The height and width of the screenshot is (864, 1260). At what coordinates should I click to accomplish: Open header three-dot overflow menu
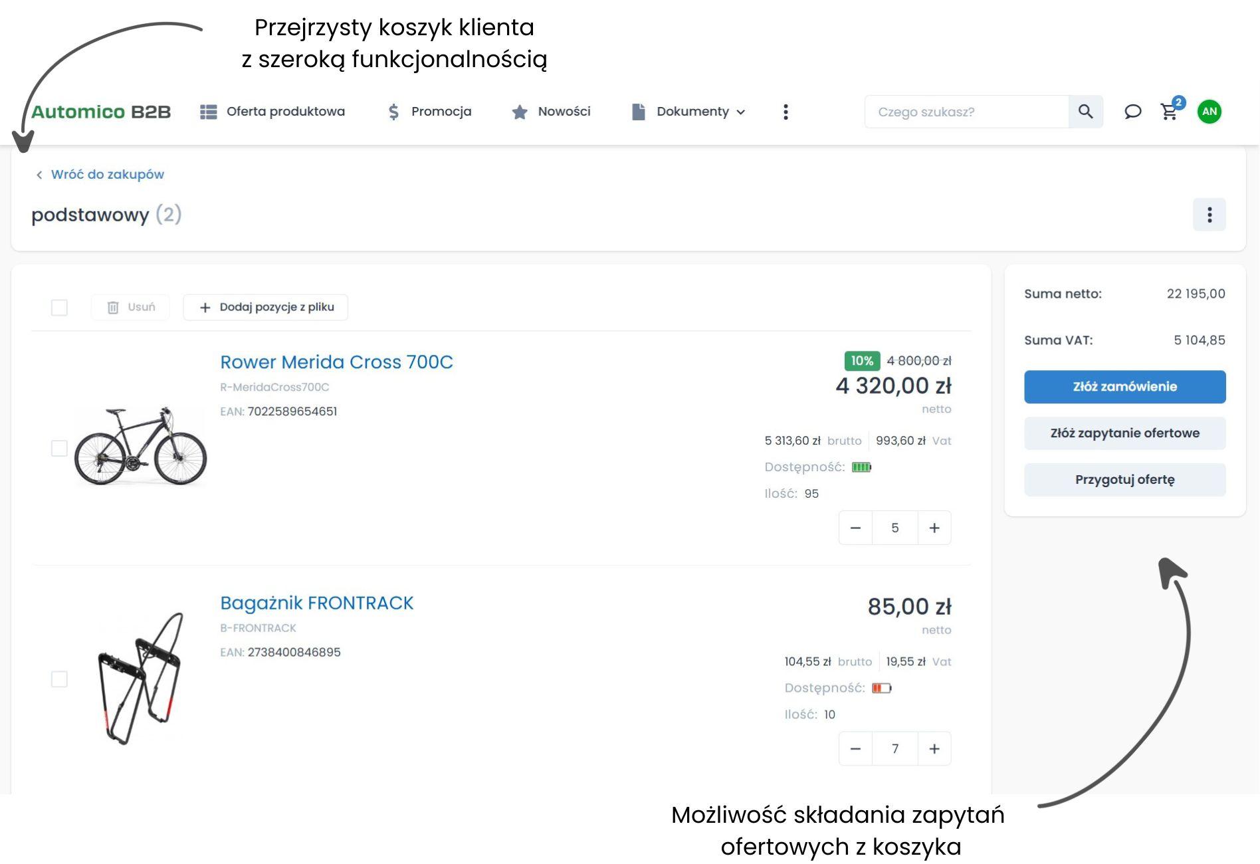click(x=786, y=112)
